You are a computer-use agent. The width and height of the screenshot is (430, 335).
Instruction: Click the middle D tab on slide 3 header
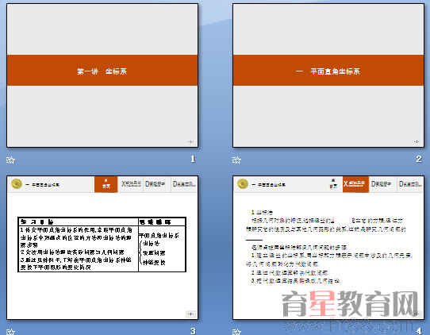pos(155,184)
